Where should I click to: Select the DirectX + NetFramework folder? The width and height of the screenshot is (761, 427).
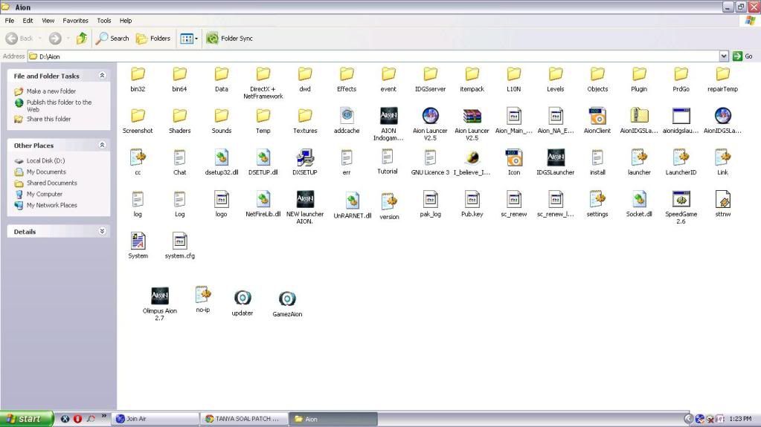[x=263, y=74]
